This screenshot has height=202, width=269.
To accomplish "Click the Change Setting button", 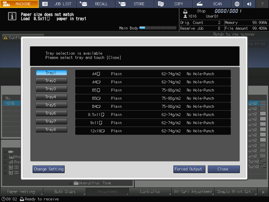I will pyautogui.click(x=48, y=169).
